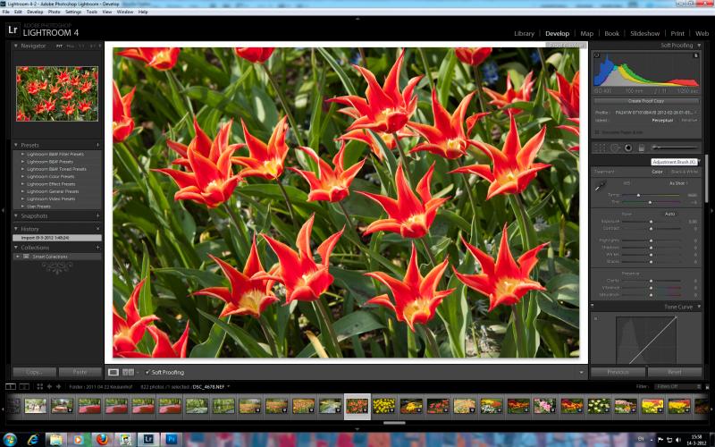This screenshot has width=715, height=447.
Task: Set Navigator zoom to FILL
Action: (71, 46)
